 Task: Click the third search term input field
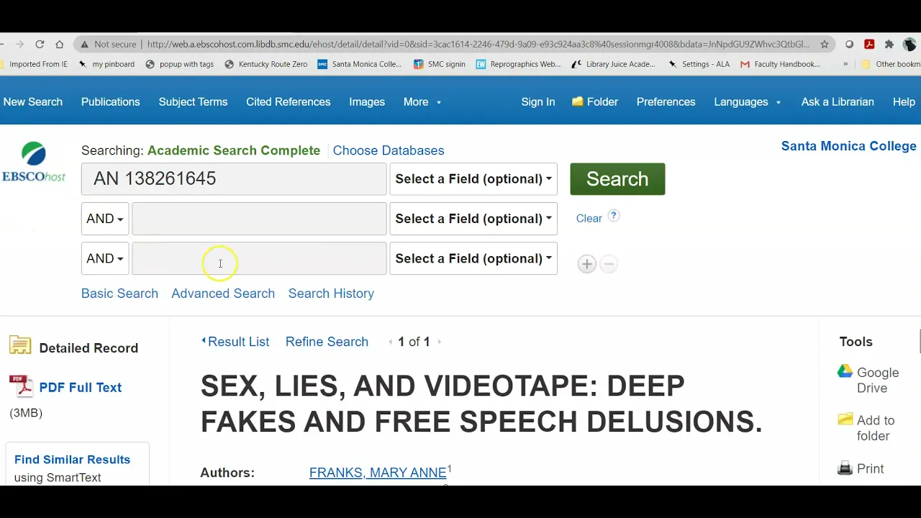259,258
